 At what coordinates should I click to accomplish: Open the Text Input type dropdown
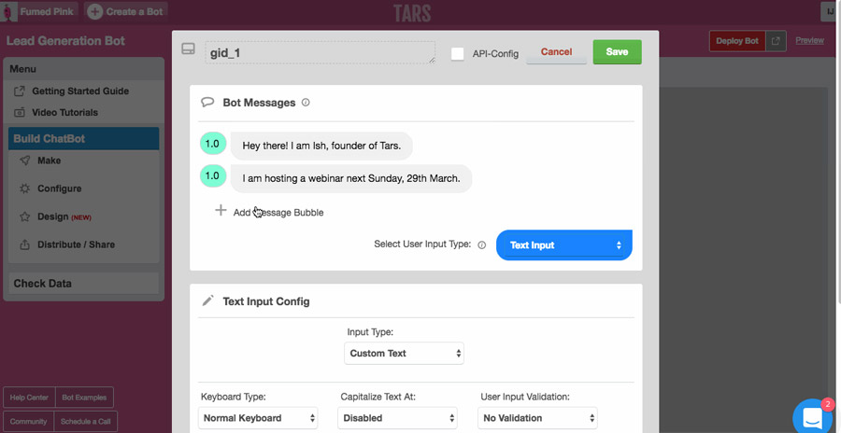(x=564, y=245)
